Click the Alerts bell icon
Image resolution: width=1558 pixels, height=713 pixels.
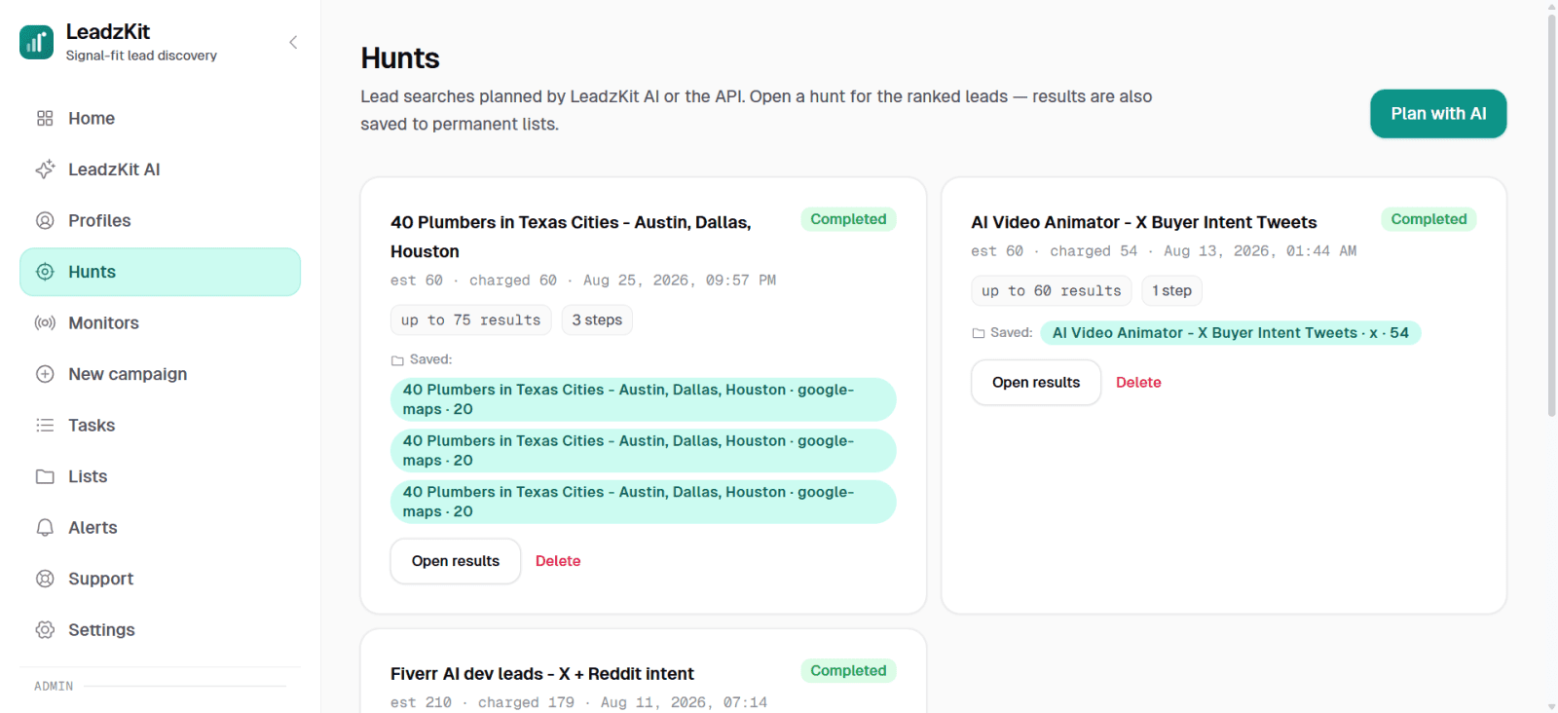pos(45,527)
